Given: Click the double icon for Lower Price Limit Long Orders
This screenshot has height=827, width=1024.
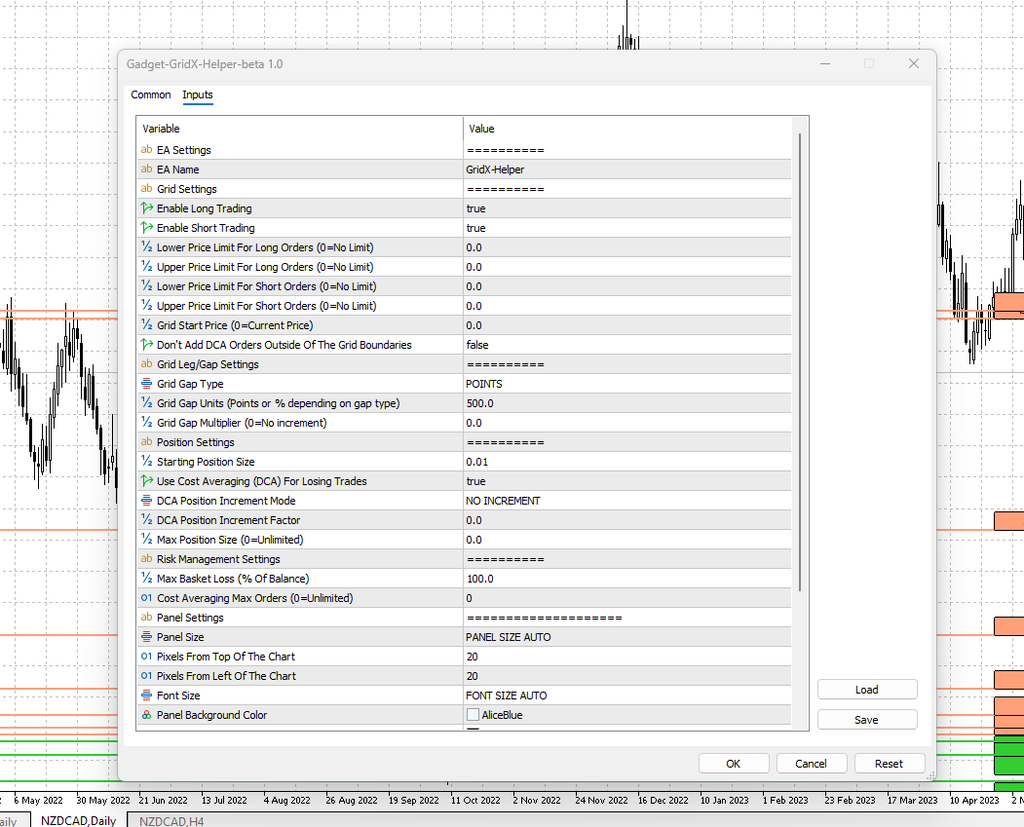Looking at the screenshot, I should point(147,247).
